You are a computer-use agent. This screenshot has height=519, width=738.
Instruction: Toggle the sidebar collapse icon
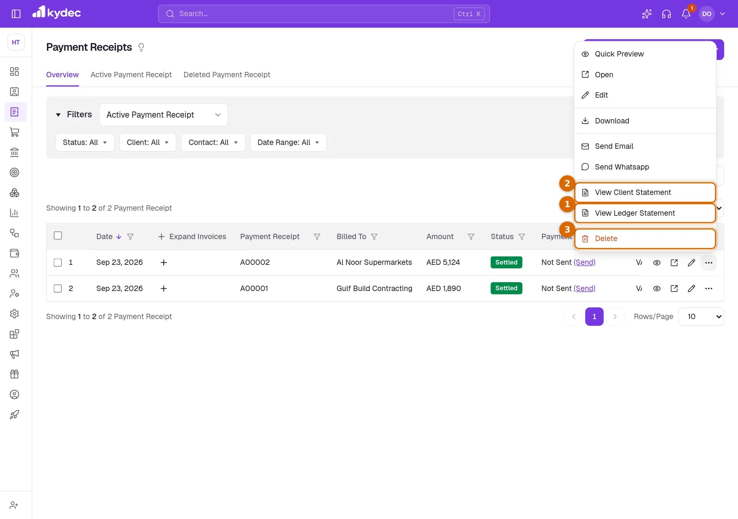tap(16, 14)
